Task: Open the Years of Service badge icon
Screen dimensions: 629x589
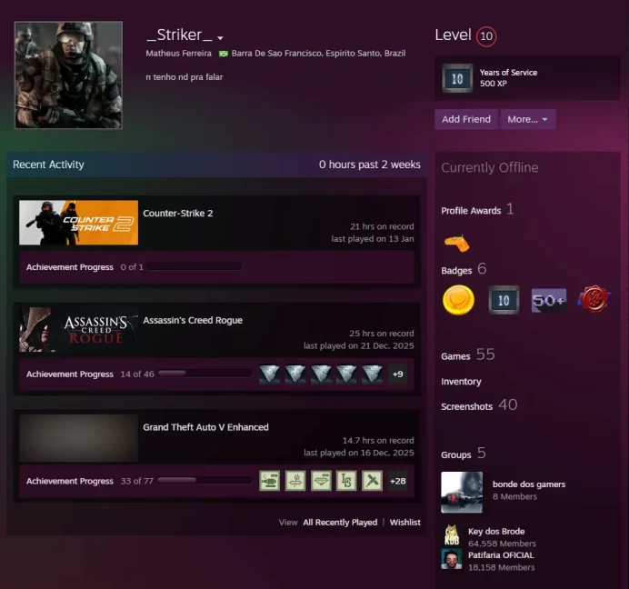Action: [x=457, y=78]
